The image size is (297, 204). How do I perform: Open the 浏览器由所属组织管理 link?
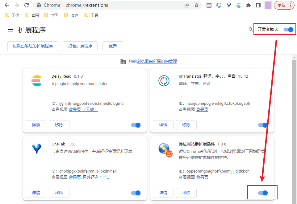157,61
